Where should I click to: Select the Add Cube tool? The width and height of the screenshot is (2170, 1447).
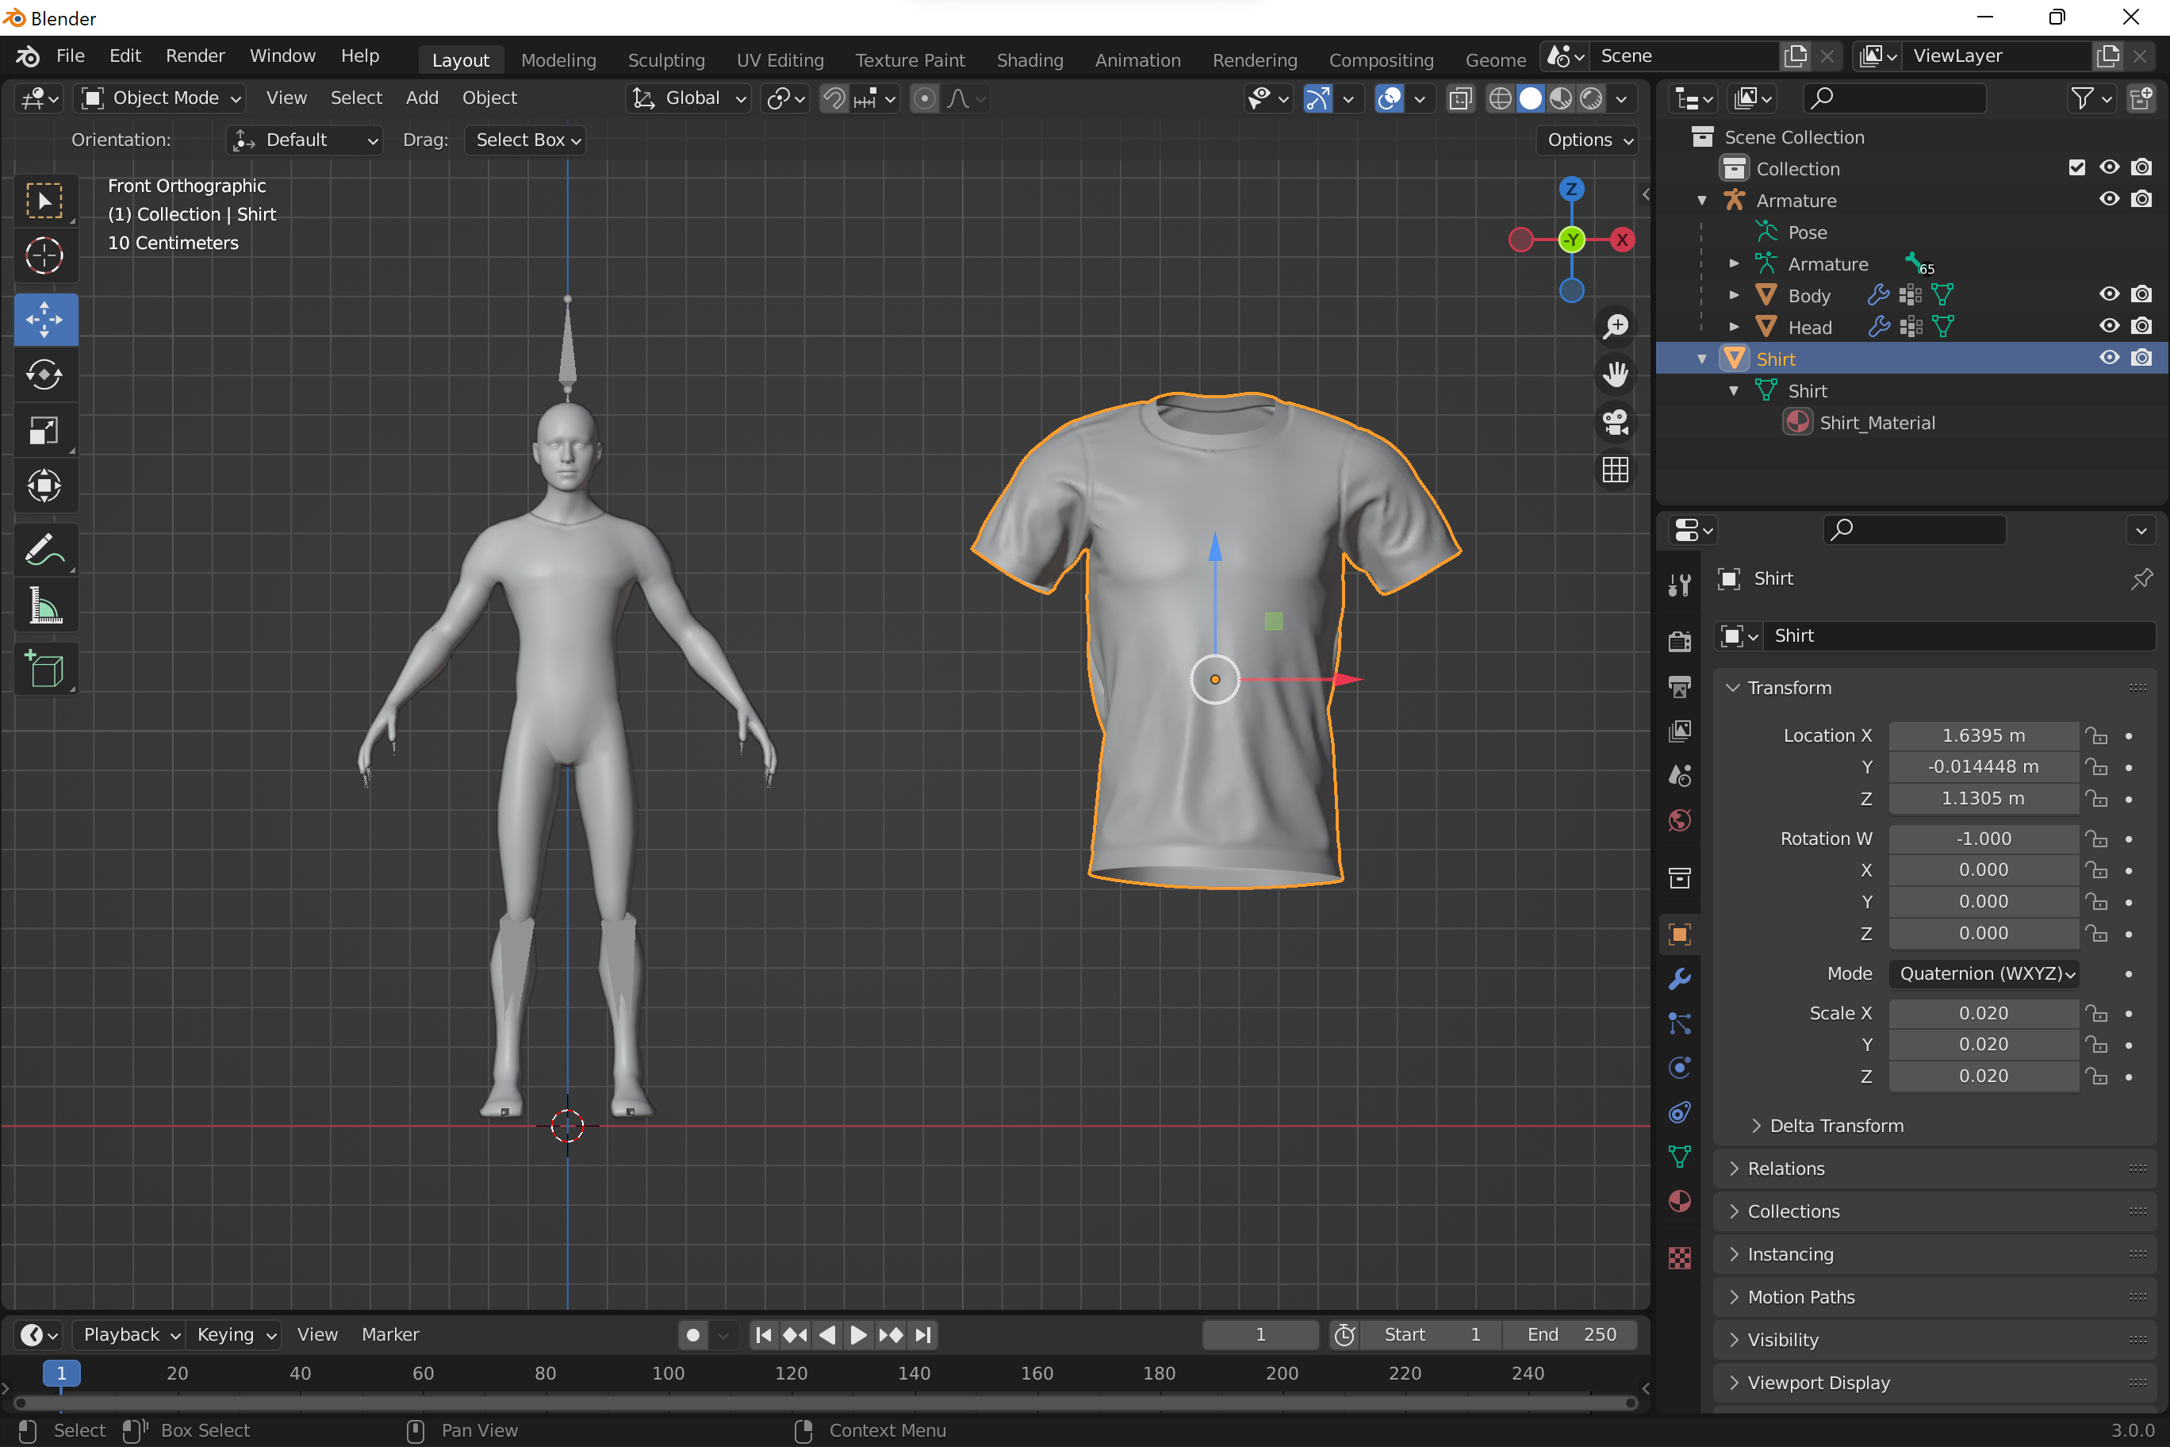pos(45,669)
